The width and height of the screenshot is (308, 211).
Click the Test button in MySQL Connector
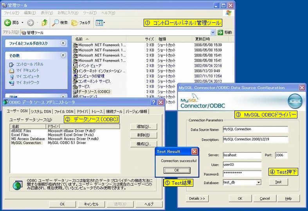tap(279, 182)
